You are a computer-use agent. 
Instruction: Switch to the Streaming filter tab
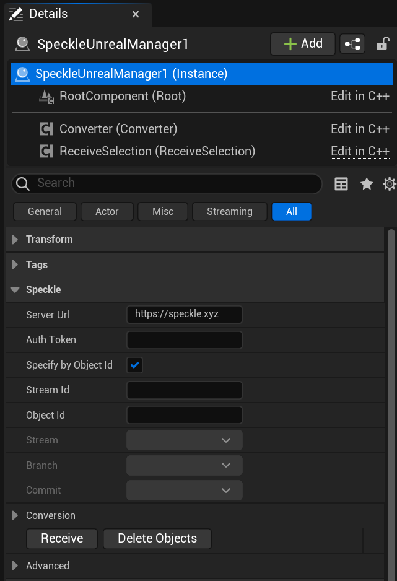point(230,212)
